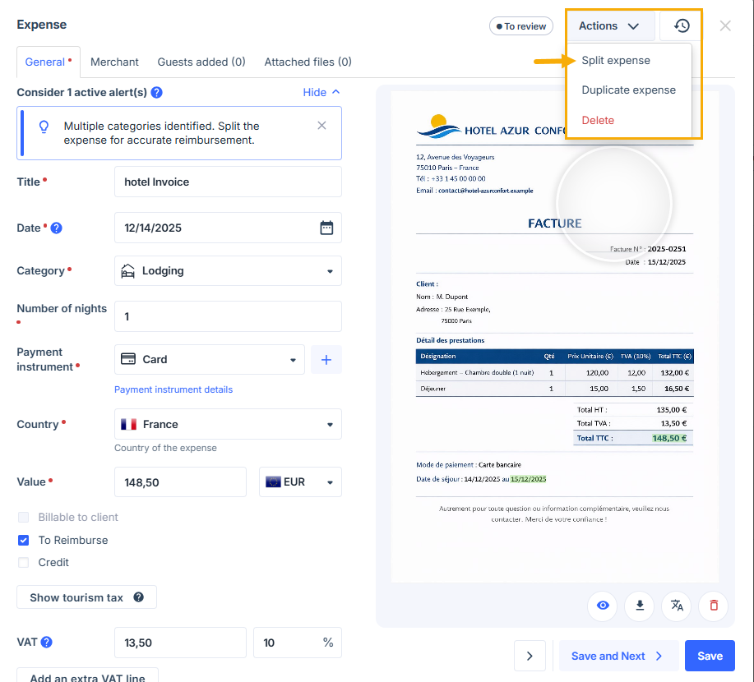Screen dimensions: 754x682
Task: Edit the Title field hotel Invoice
Action: click(228, 182)
